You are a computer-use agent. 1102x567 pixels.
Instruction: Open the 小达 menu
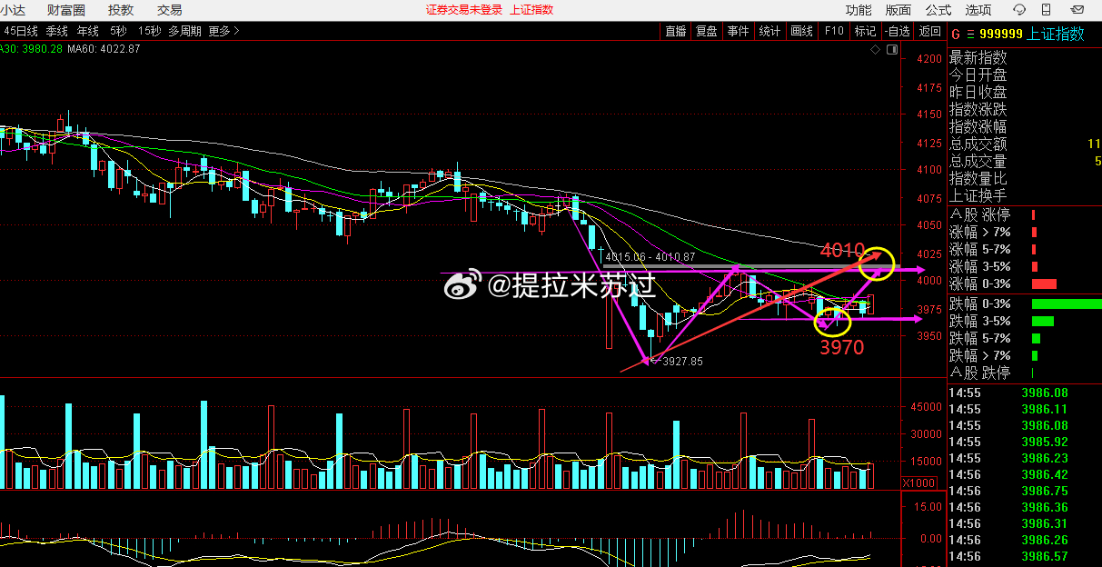coord(15,10)
